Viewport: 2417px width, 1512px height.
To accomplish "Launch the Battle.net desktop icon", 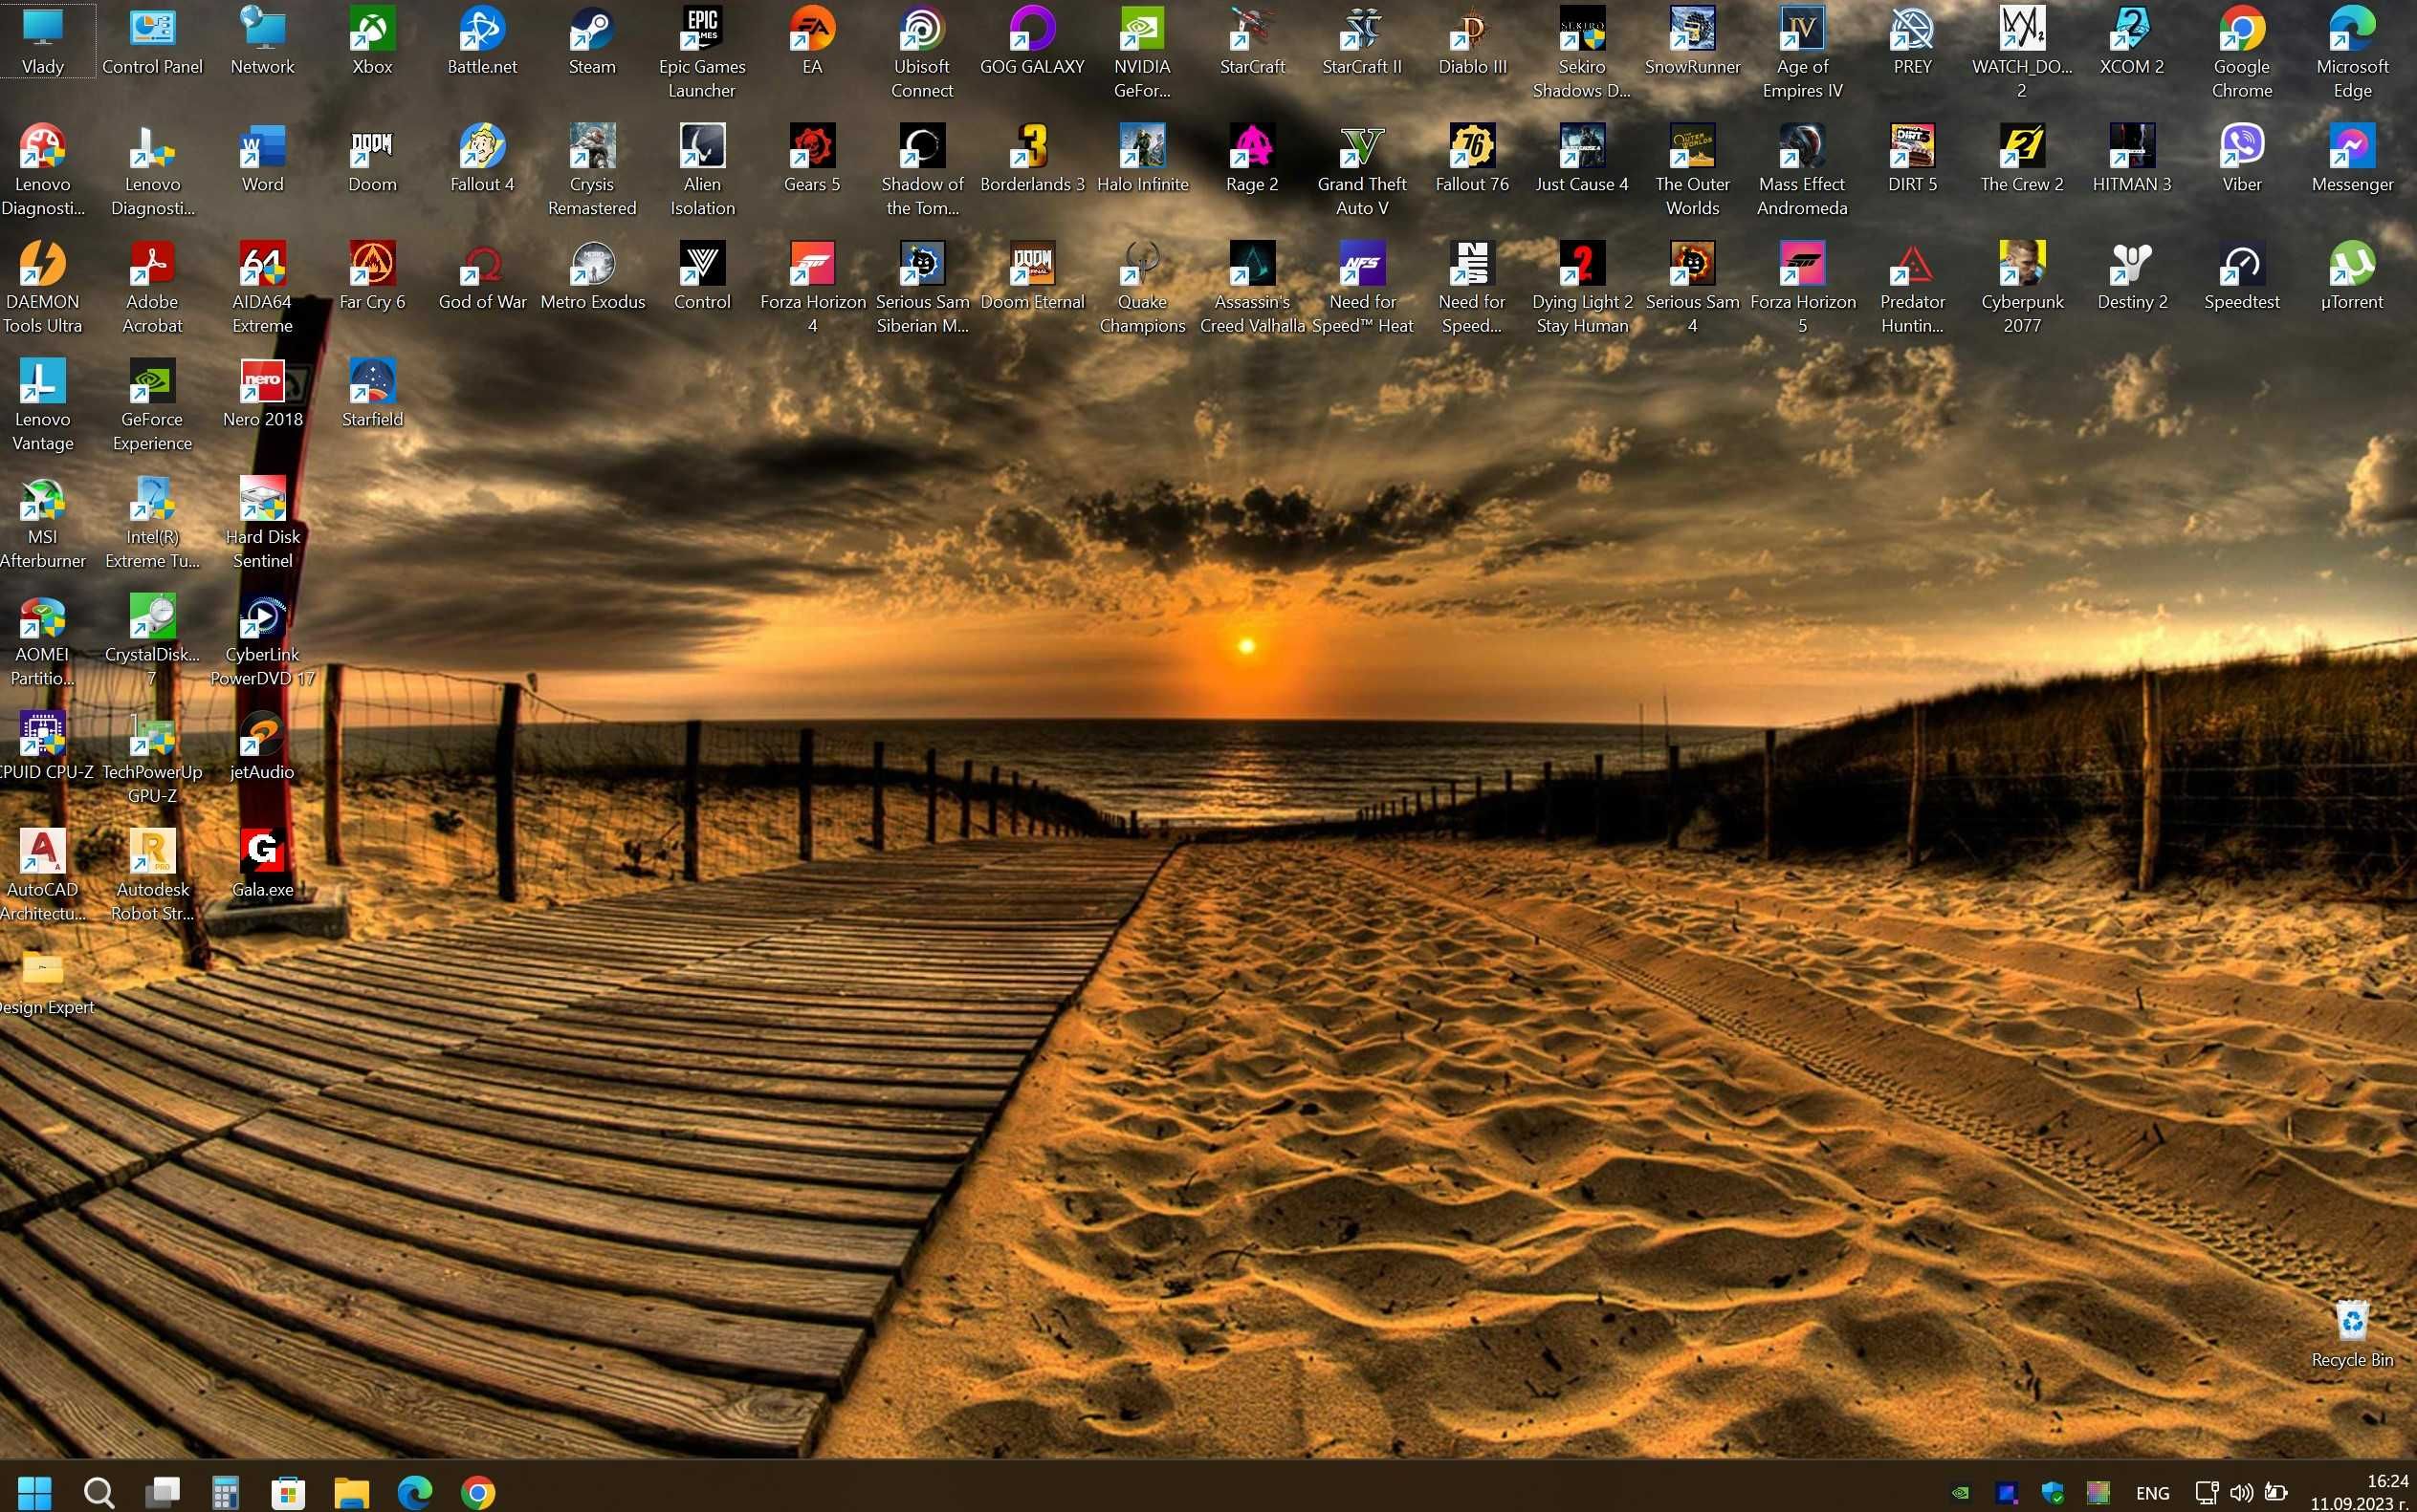I will coord(481,42).
